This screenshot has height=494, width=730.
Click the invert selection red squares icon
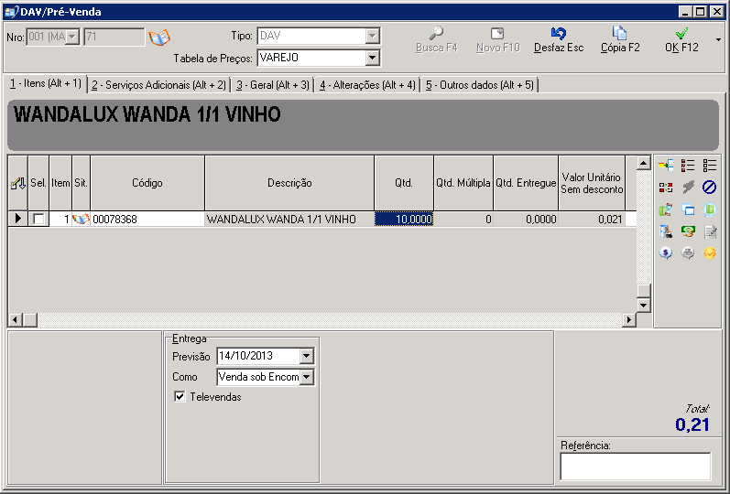pos(666,187)
